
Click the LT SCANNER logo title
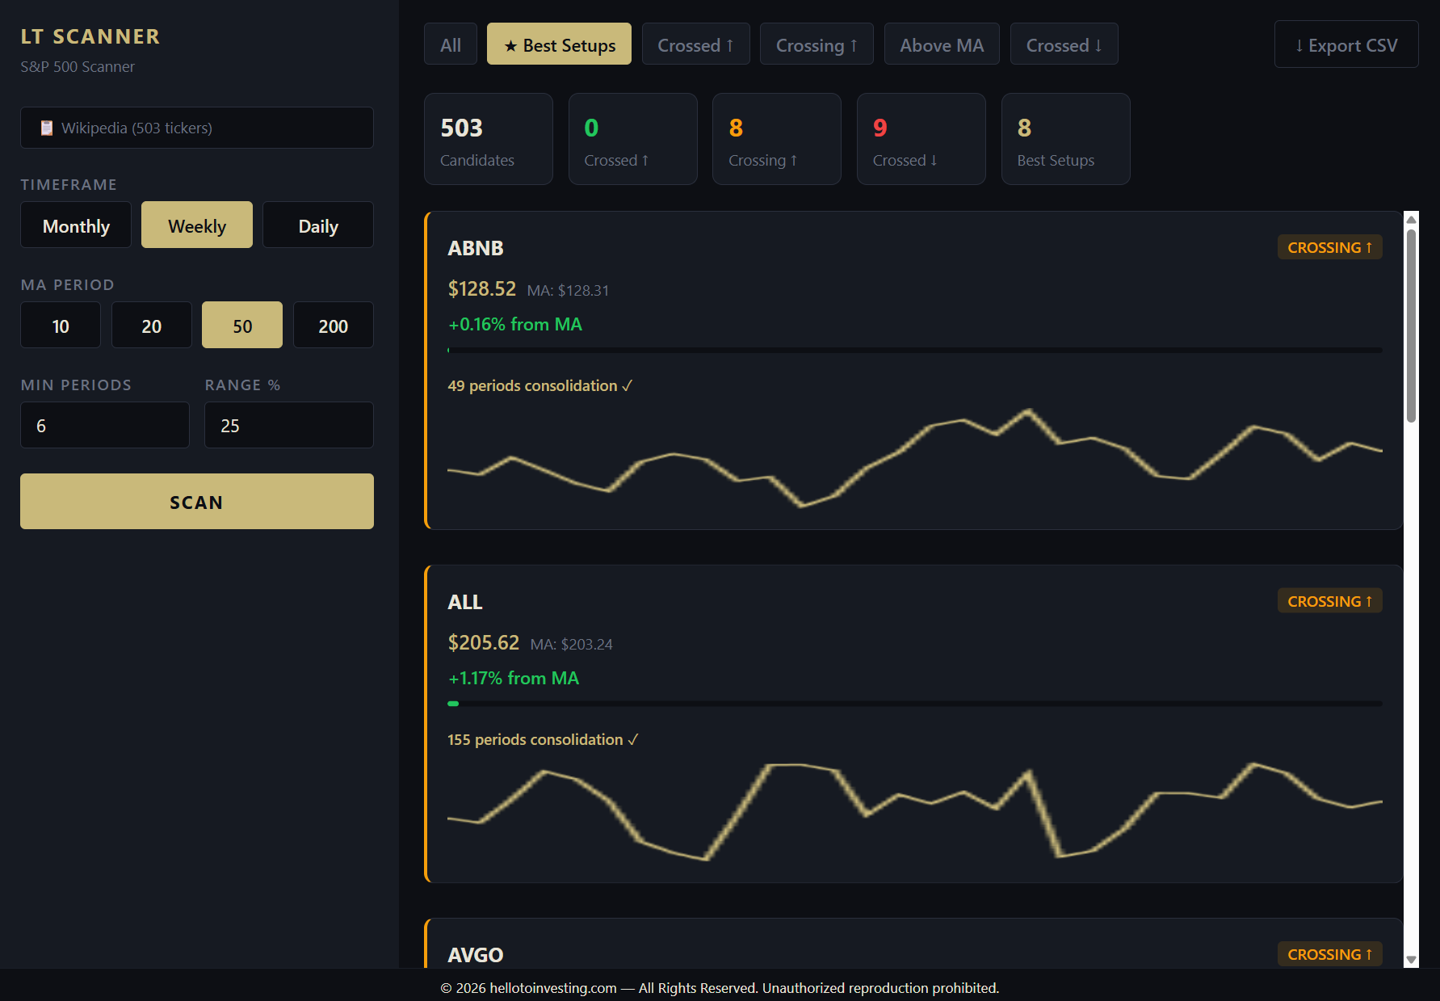pyautogui.click(x=90, y=36)
